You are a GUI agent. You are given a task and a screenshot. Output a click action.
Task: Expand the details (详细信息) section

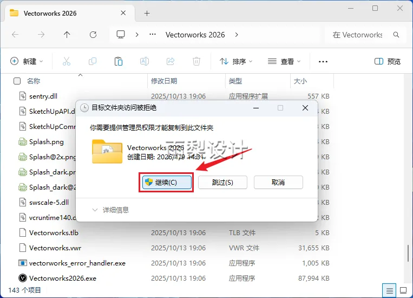coord(110,210)
